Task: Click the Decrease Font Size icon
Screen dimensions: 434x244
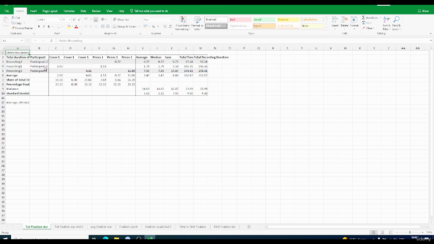Action: click(79, 20)
